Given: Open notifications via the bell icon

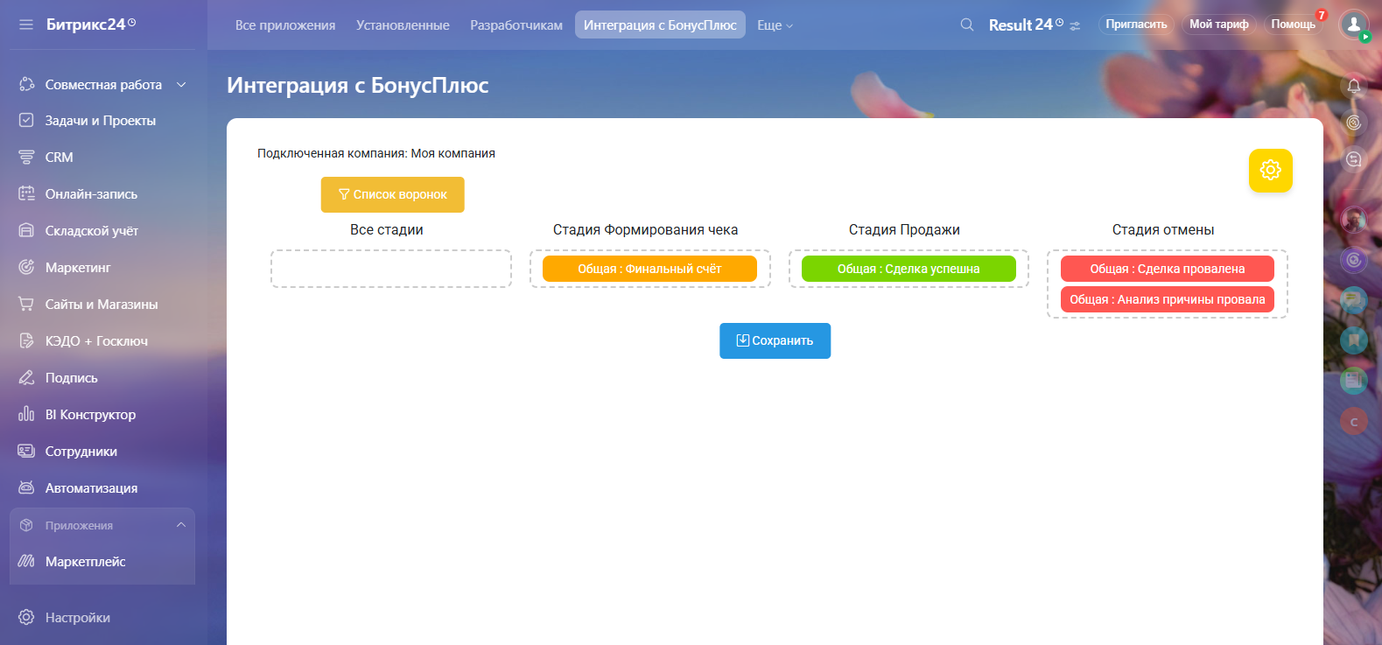Looking at the screenshot, I should coord(1354,86).
